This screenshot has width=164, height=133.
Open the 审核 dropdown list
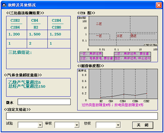[x=77, y=125]
